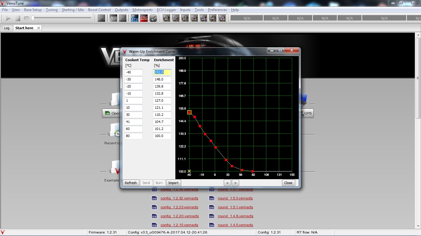Click the Refresh button in curve dialog
The image size is (421, 236).
pos(131,183)
